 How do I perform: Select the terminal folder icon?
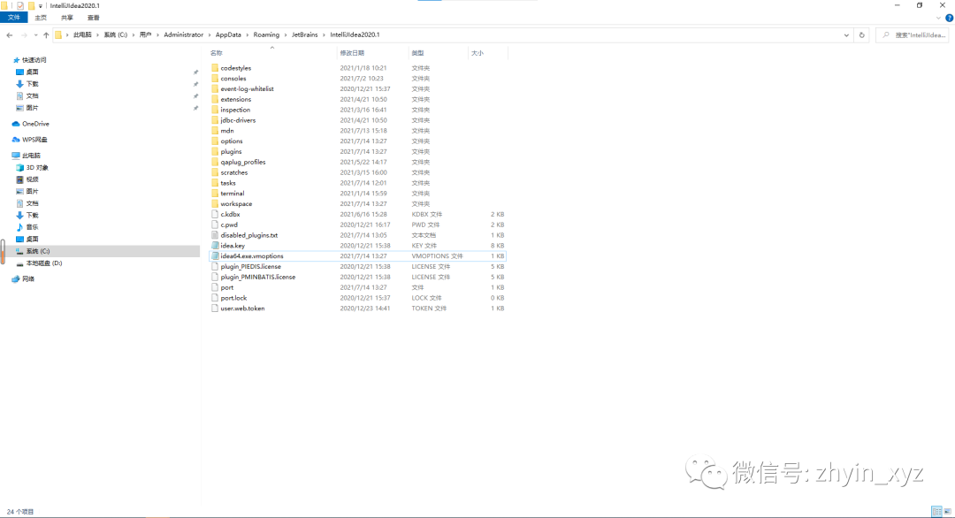point(214,194)
